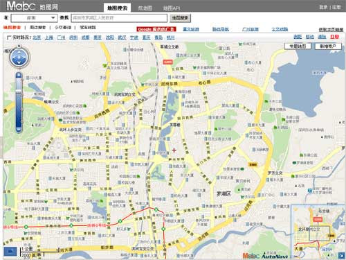Collapse the overview minimap with arrow icon
Image resolution: width=346 pixels, height=260 pixels.
341,255
